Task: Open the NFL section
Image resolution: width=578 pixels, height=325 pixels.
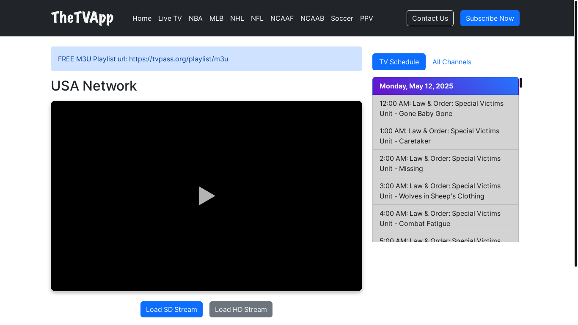Action: click(257, 18)
